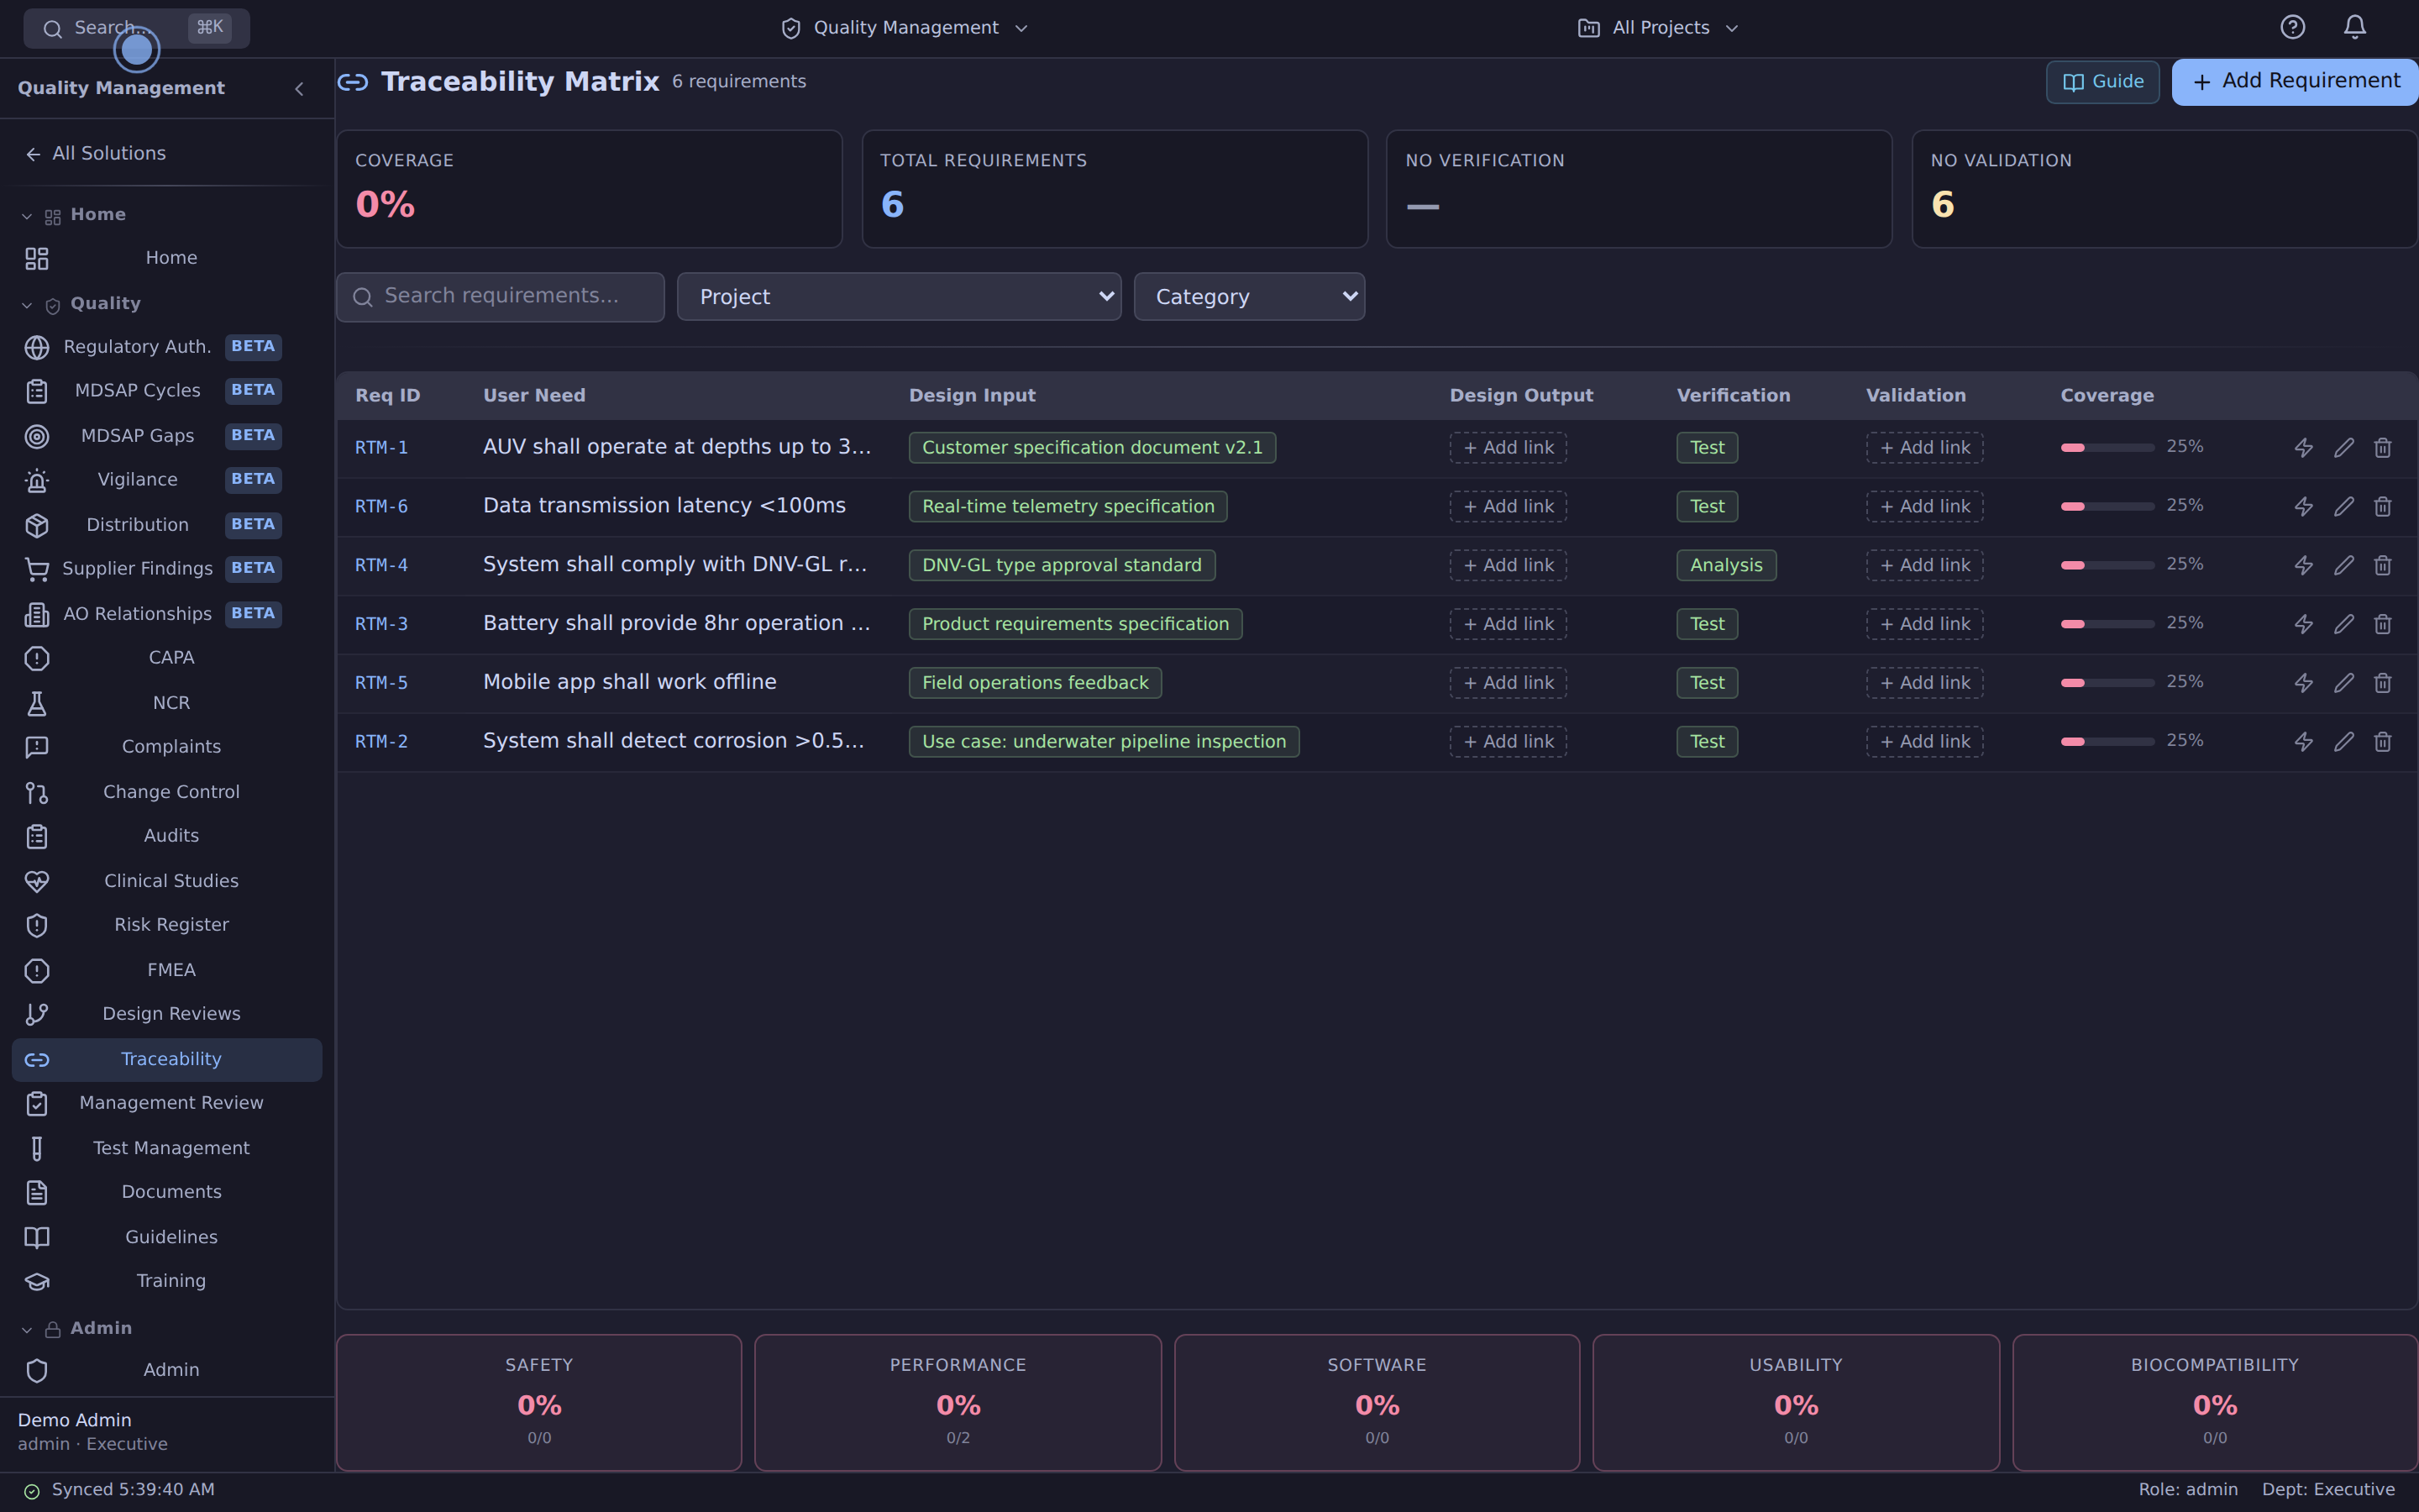Delete requirement RTM-2 with trash icon
Image resolution: width=2419 pixels, height=1512 pixels.
2383,742
